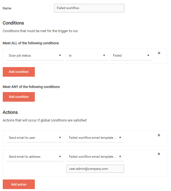
Task: Open the 'Failed' status value dropdown
Action: point(131,56)
